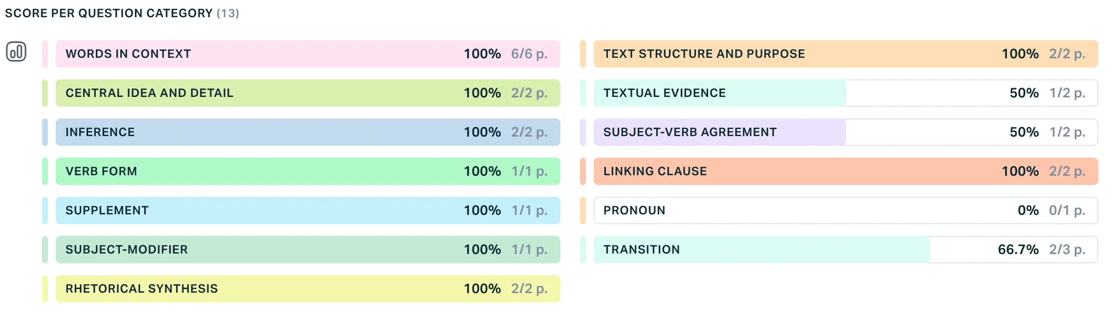This screenshot has width=1114, height=326.
Task: Click the 66.7% Transition score label
Action: click(x=1018, y=250)
